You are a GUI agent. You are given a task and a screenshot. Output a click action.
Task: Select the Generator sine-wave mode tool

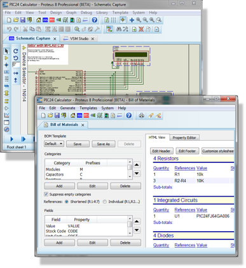coord(6,129)
